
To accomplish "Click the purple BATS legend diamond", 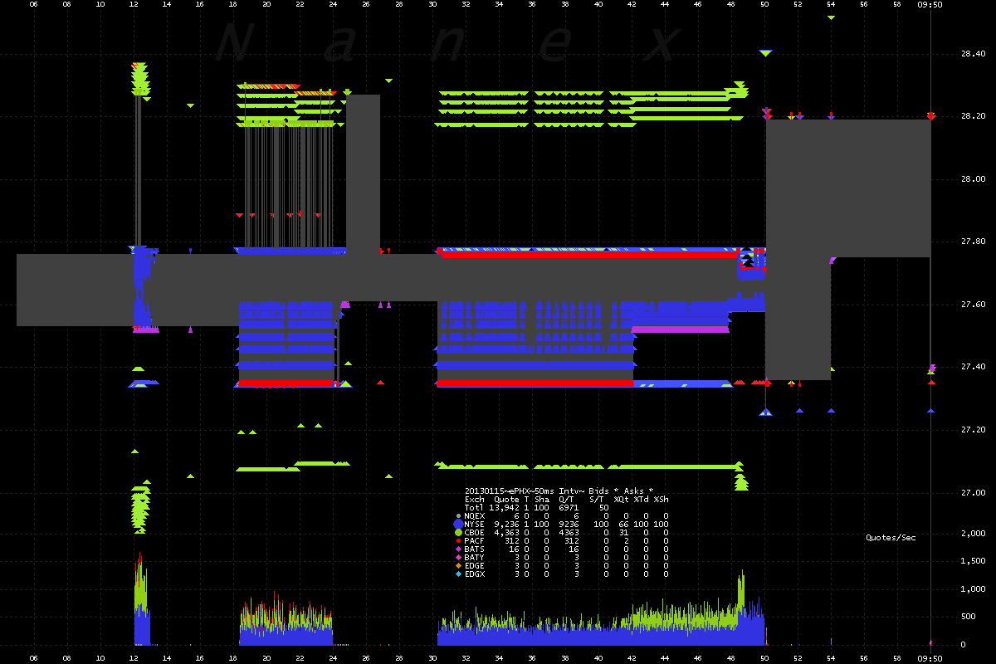I will [x=458, y=549].
